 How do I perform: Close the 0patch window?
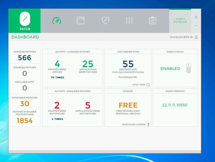coord(196,17)
